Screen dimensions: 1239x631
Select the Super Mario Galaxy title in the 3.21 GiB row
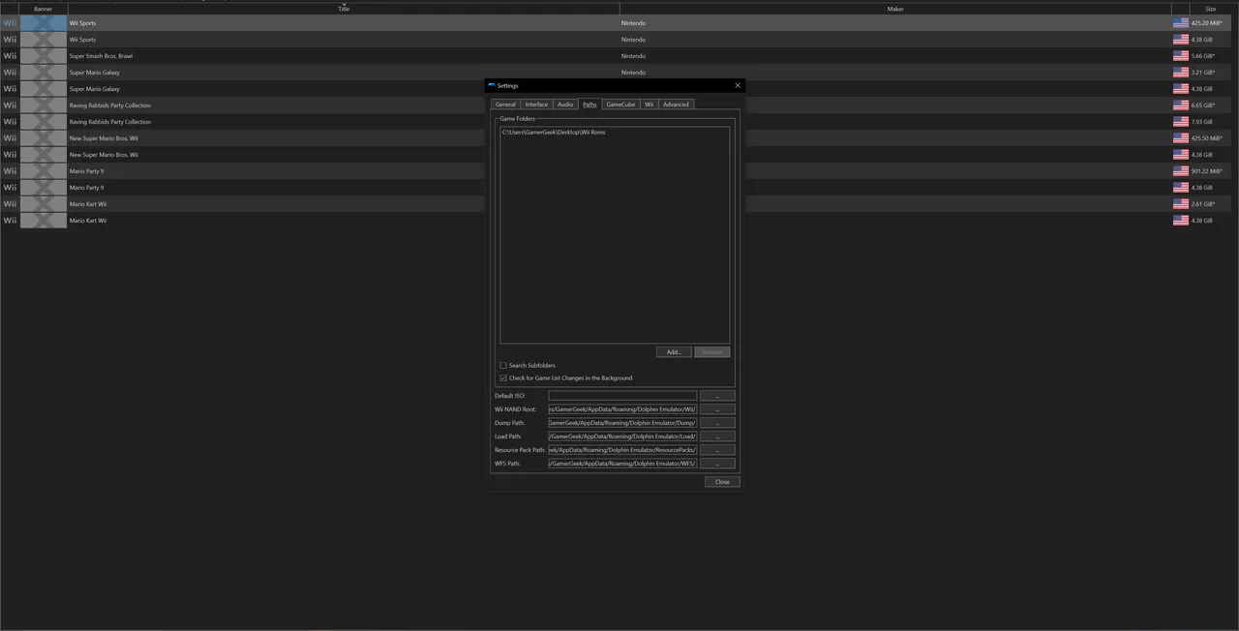(95, 73)
